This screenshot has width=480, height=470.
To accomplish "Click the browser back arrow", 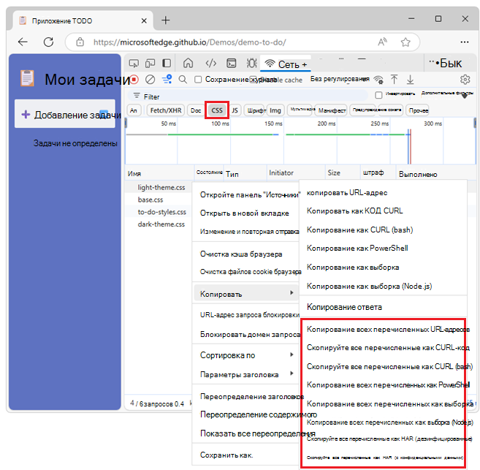I will 23,42.
